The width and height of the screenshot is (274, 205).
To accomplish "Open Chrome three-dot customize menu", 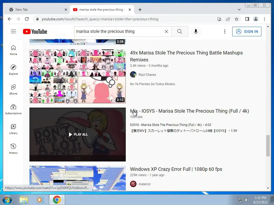I will [x=264, y=19].
